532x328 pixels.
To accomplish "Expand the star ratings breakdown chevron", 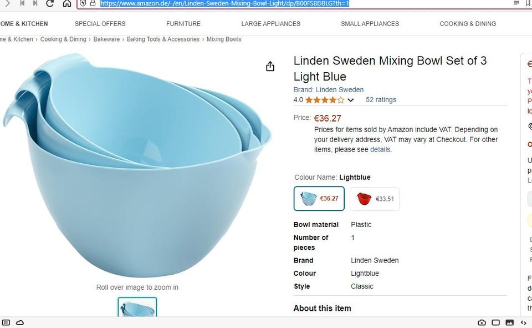I will [x=350, y=100].
